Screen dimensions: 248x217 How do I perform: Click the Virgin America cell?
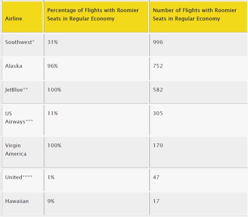22,152
